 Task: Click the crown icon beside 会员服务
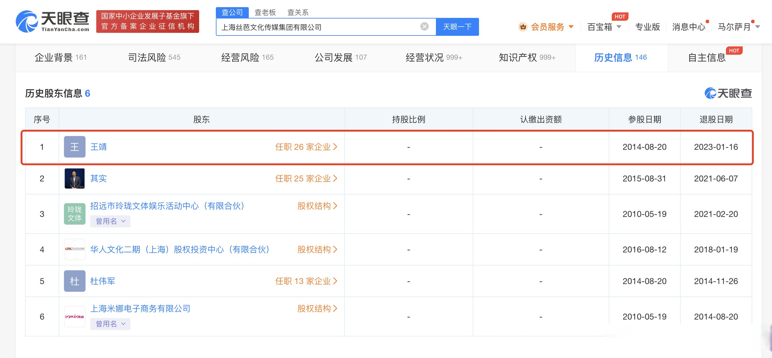click(523, 27)
